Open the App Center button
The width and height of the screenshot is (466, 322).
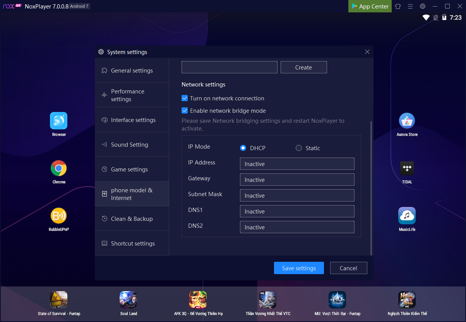click(370, 6)
